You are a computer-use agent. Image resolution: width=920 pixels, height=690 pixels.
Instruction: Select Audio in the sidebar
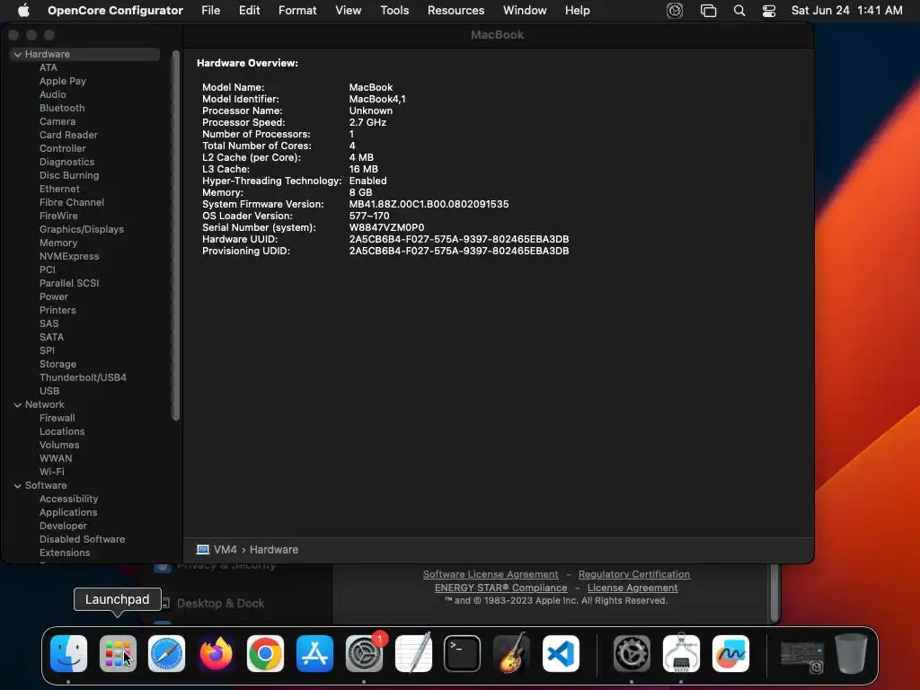(53, 94)
